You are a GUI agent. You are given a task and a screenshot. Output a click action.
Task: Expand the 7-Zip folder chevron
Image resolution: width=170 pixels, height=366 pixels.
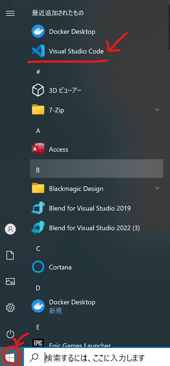coord(157,110)
